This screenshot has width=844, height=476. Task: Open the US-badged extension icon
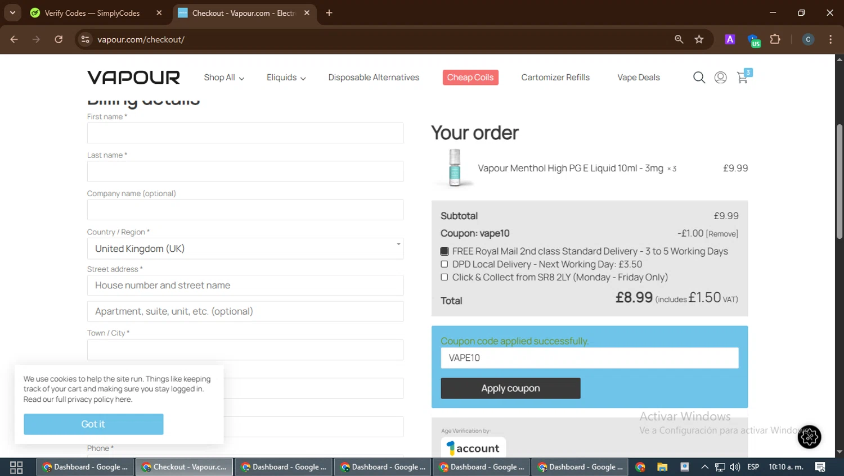[x=753, y=40]
